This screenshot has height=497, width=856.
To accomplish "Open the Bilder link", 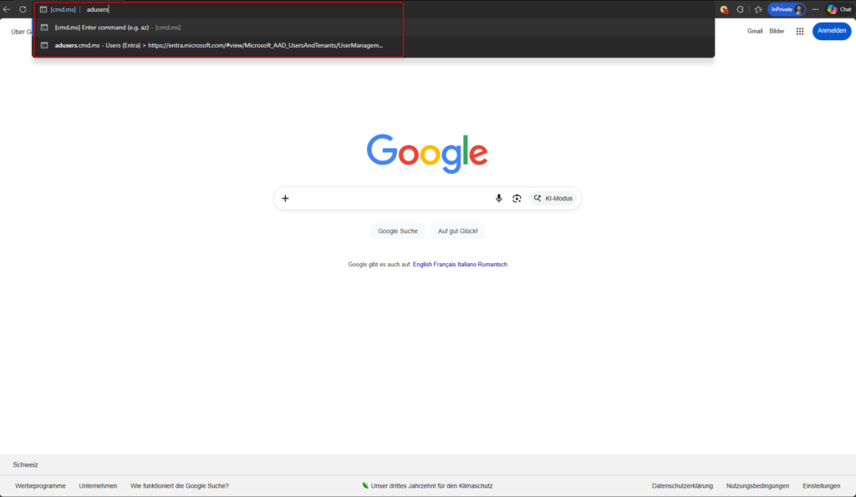I will (x=777, y=31).
